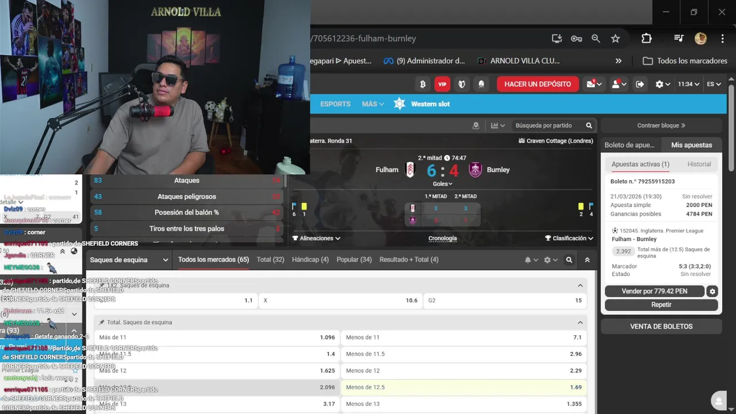
Task: Open Chrome profile avatar
Action: click(x=700, y=39)
